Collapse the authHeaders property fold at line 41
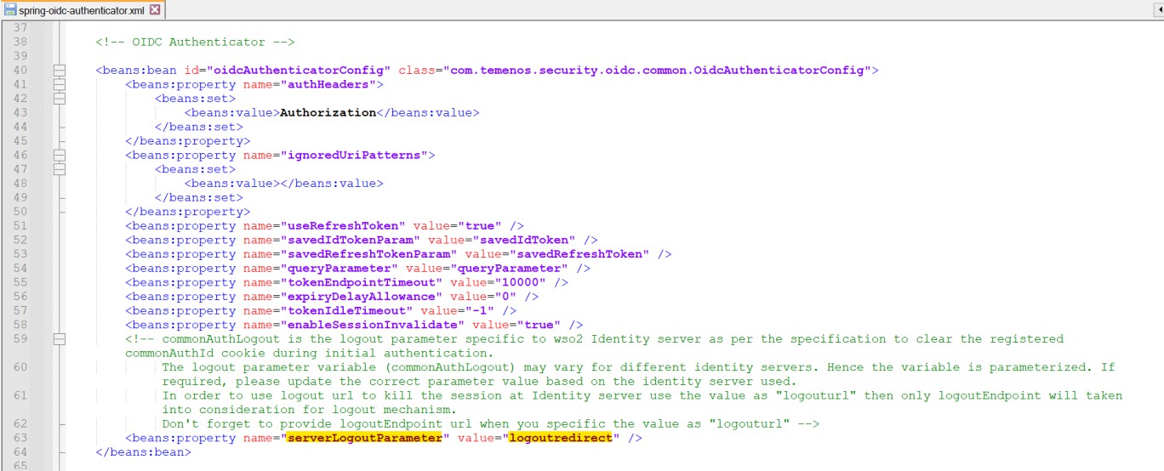The image size is (1164, 471). (60, 84)
